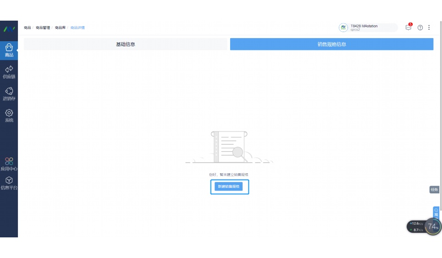Screen dimensions: 442x258
Task: Open the 供应链 sidebar module
Action: tap(9, 72)
